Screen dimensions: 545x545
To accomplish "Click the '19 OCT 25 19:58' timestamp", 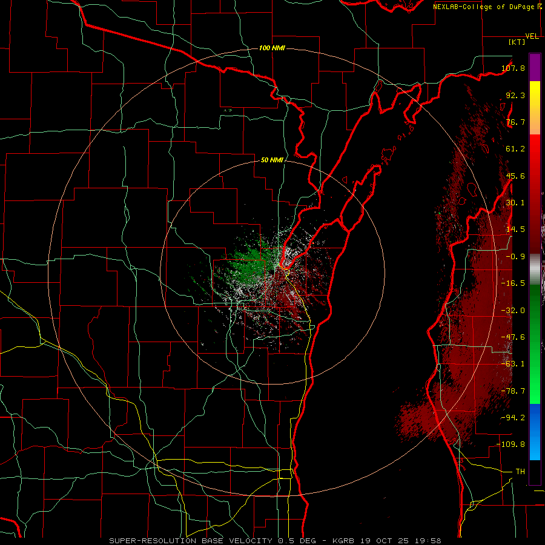I will pos(400,541).
